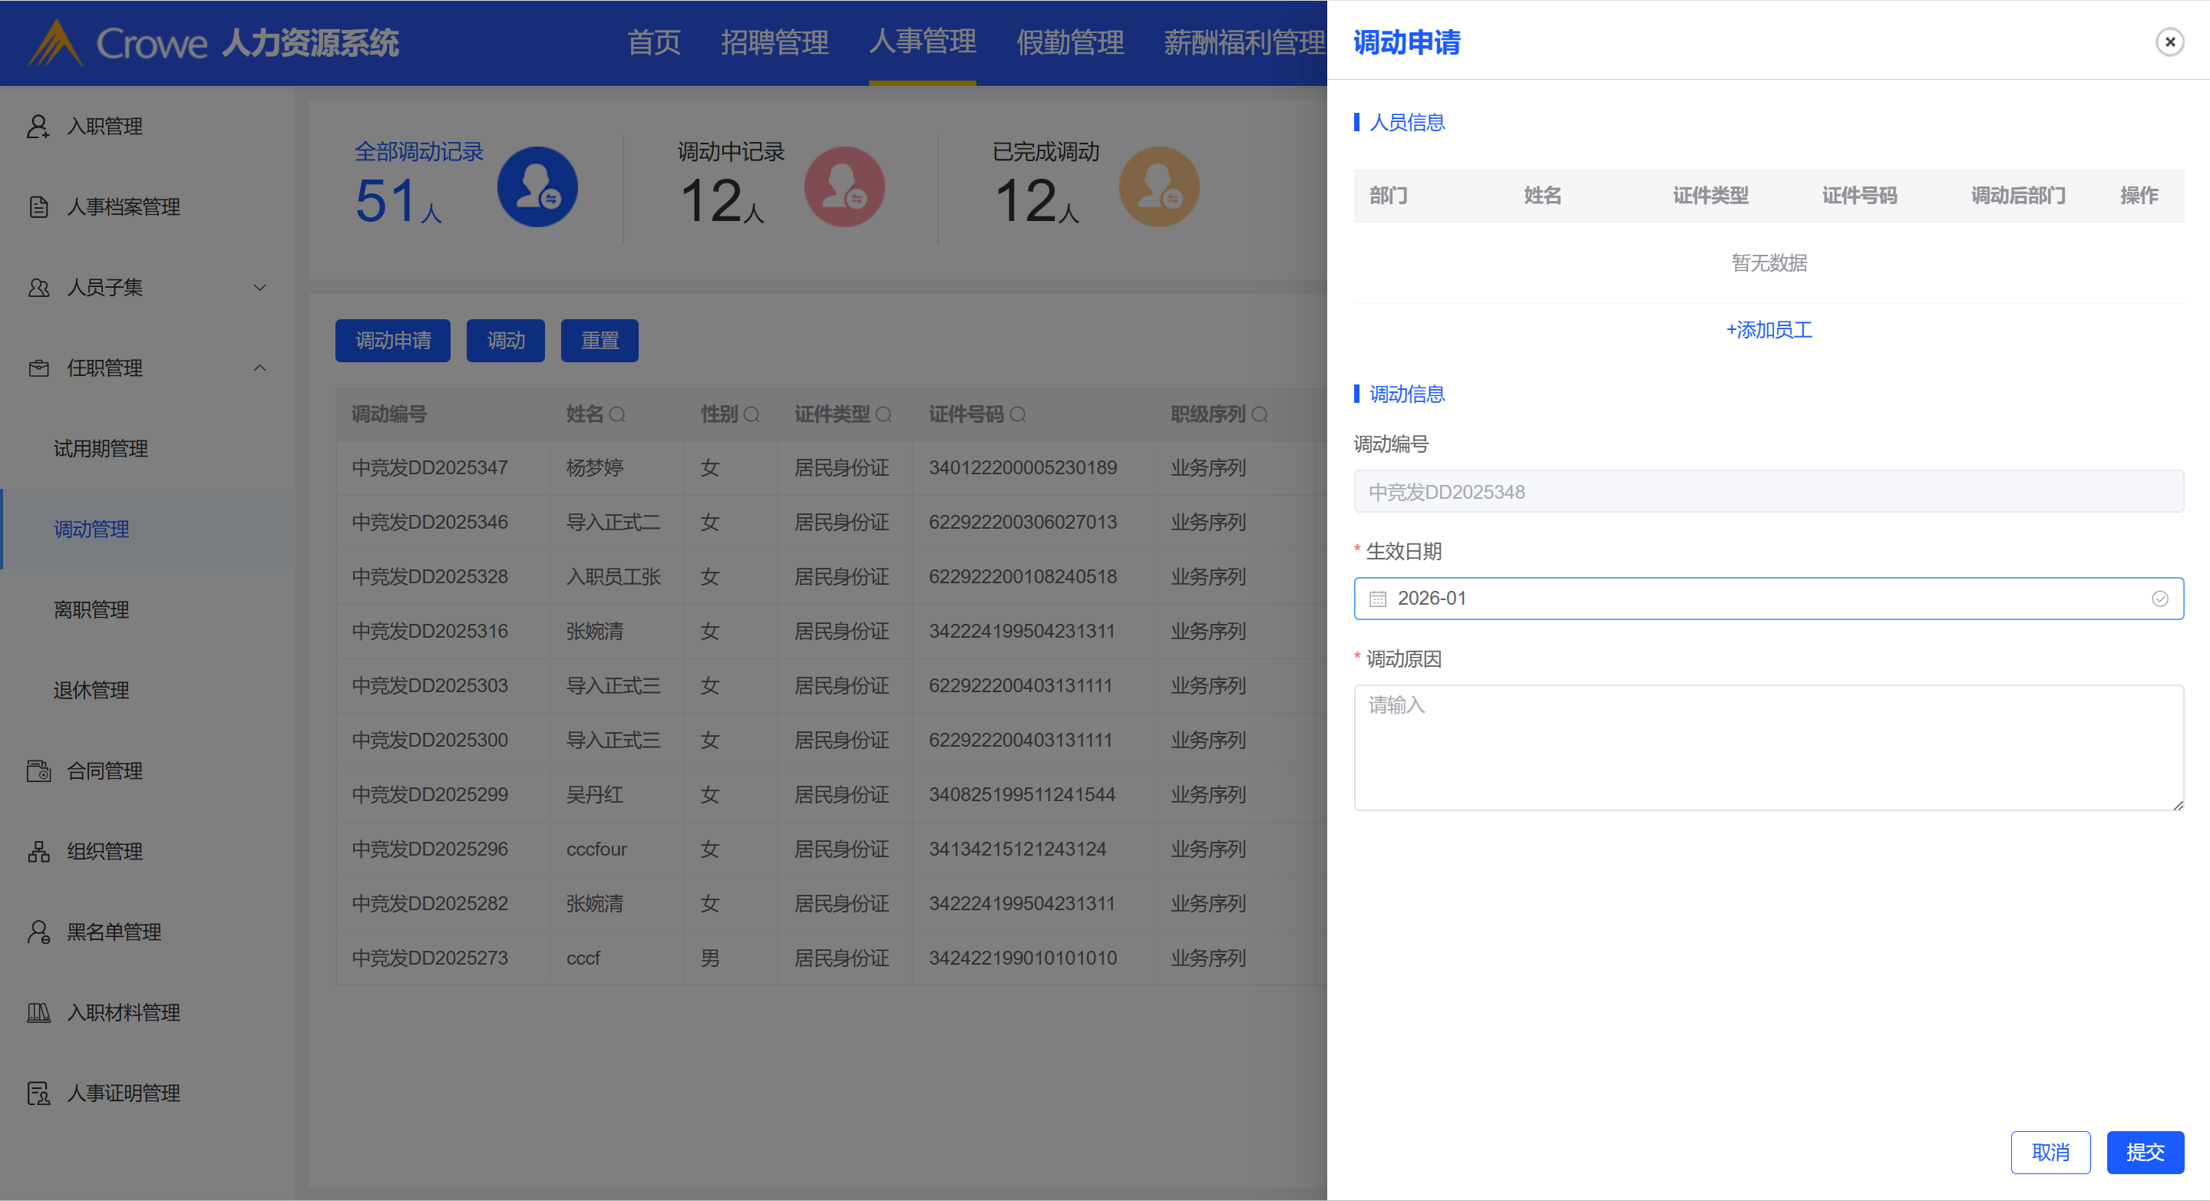Click the 入职材料管理 books icon

click(x=38, y=1012)
